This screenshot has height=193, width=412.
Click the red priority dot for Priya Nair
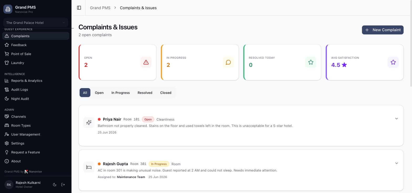(99, 119)
